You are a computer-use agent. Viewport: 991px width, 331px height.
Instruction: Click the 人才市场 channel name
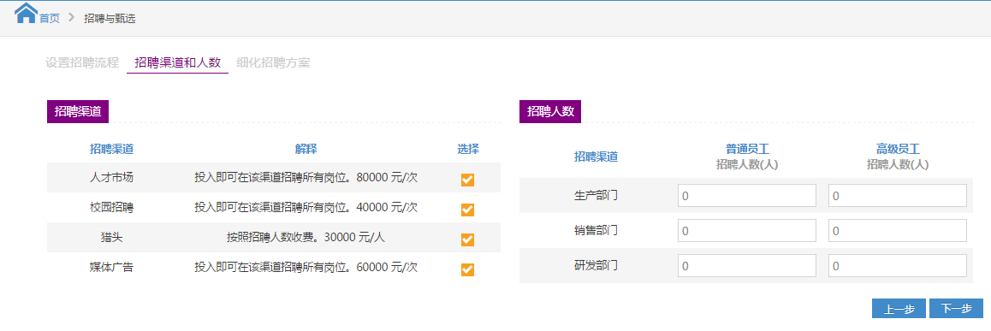pos(111,178)
